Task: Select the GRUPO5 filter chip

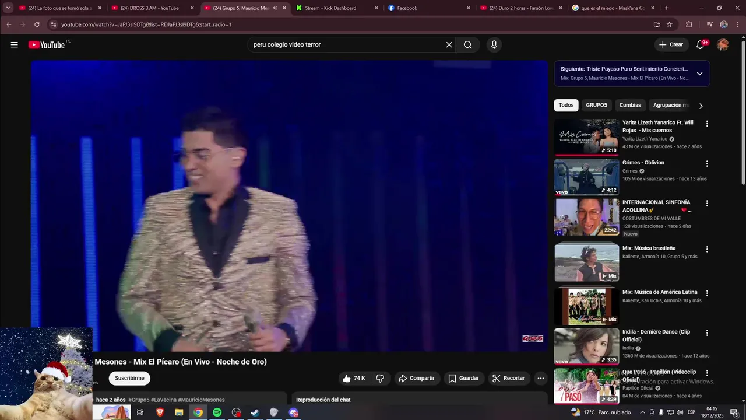Action: [x=596, y=106]
